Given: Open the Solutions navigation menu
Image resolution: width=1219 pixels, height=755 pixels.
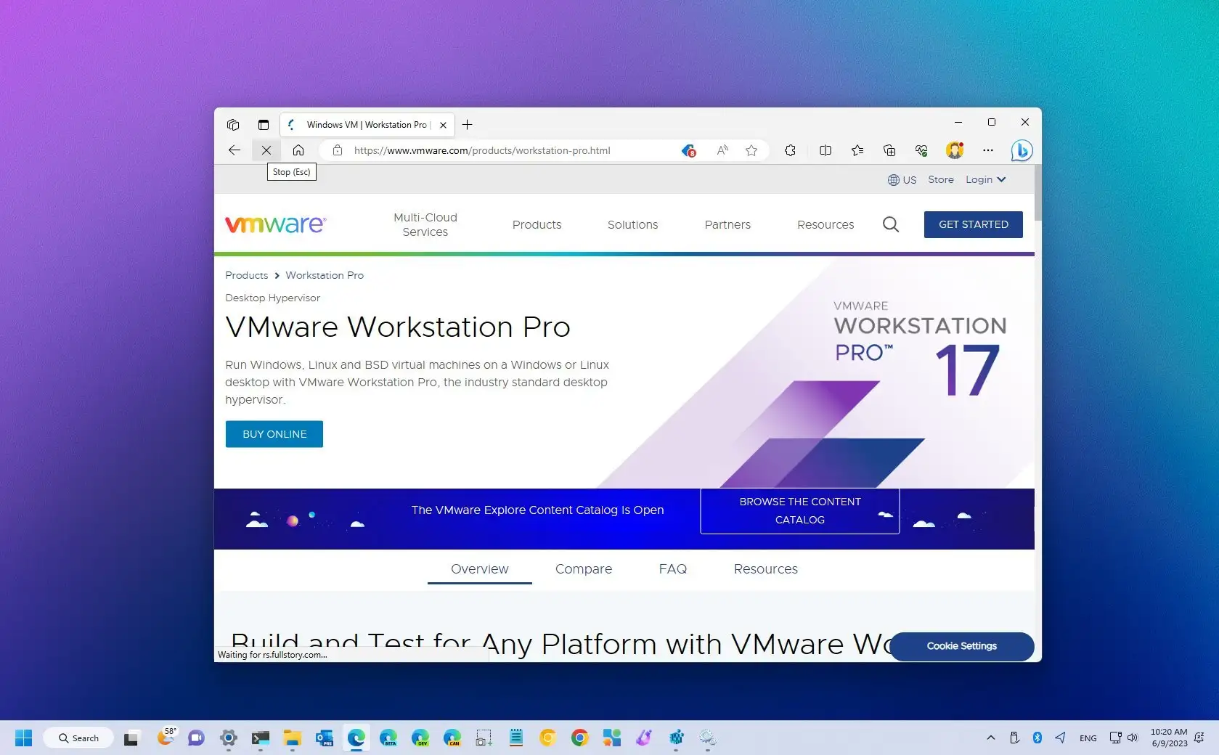Looking at the screenshot, I should 632,225.
